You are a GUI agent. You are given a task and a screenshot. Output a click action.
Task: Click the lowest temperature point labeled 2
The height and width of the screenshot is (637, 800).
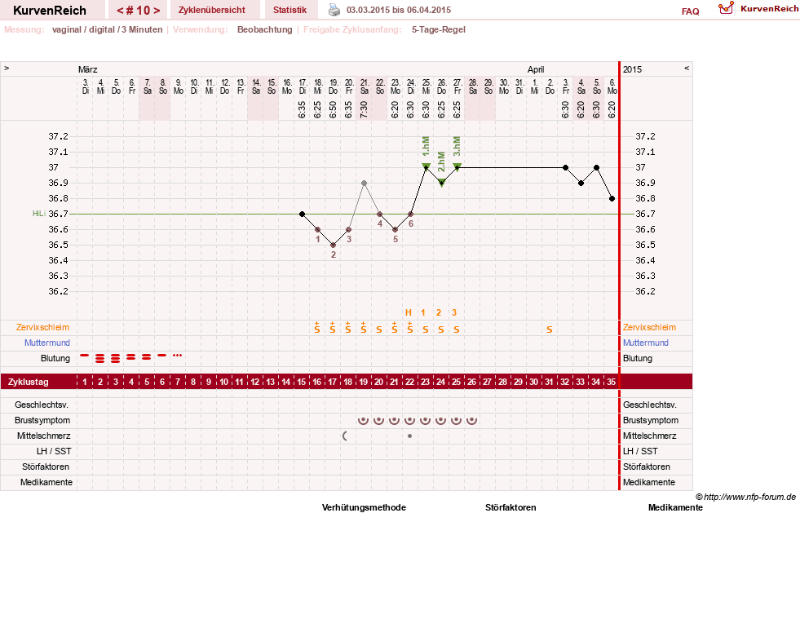pos(334,245)
